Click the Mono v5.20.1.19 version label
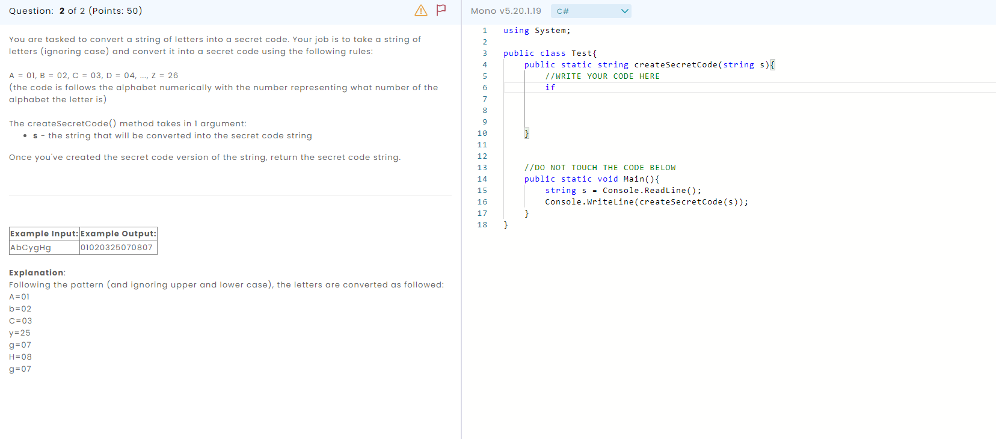The height and width of the screenshot is (439, 996). pos(506,11)
